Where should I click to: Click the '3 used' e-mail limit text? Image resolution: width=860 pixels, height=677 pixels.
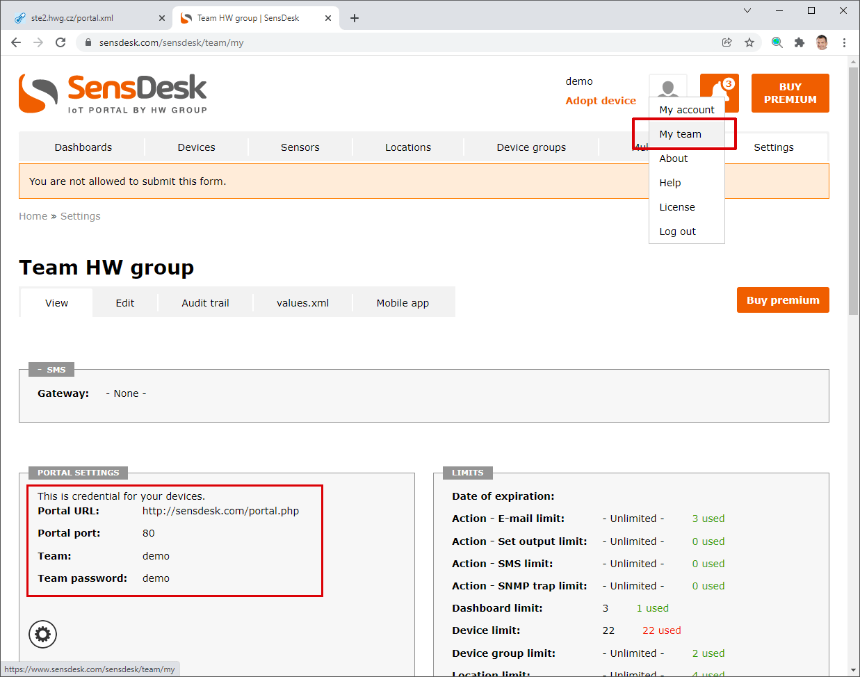(708, 519)
